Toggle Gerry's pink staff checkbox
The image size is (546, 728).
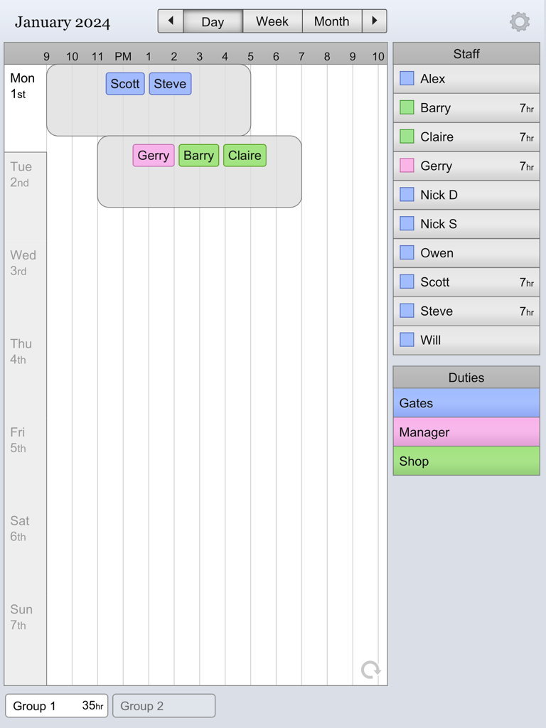click(x=406, y=166)
